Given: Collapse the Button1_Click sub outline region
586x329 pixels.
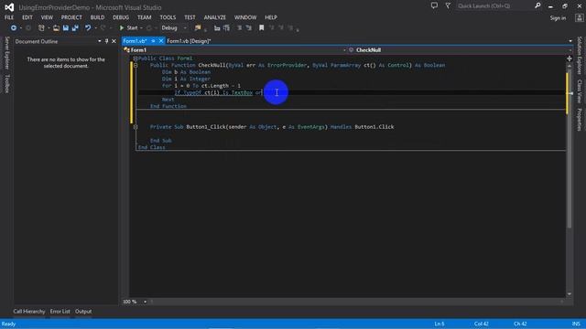Looking at the screenshot, I should point(136,127).
